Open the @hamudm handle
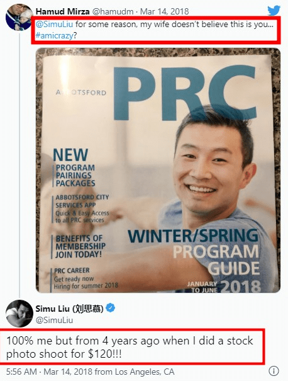This screenshot has height=381, width=288. [113, 11]
